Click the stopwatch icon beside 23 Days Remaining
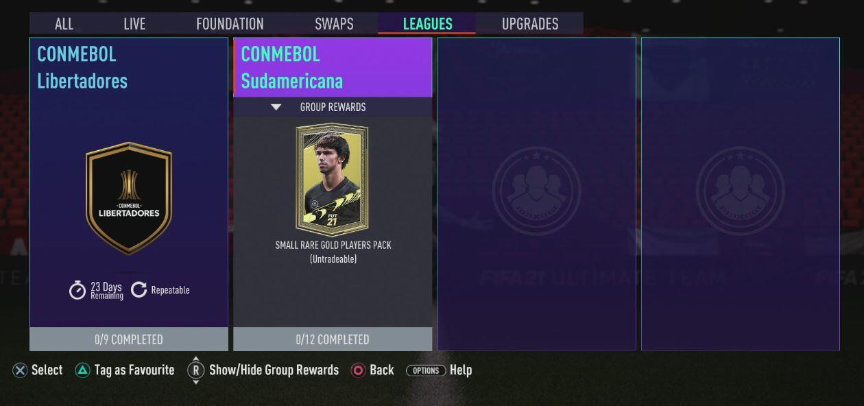The image size is (864, 406). coord(77,290)
